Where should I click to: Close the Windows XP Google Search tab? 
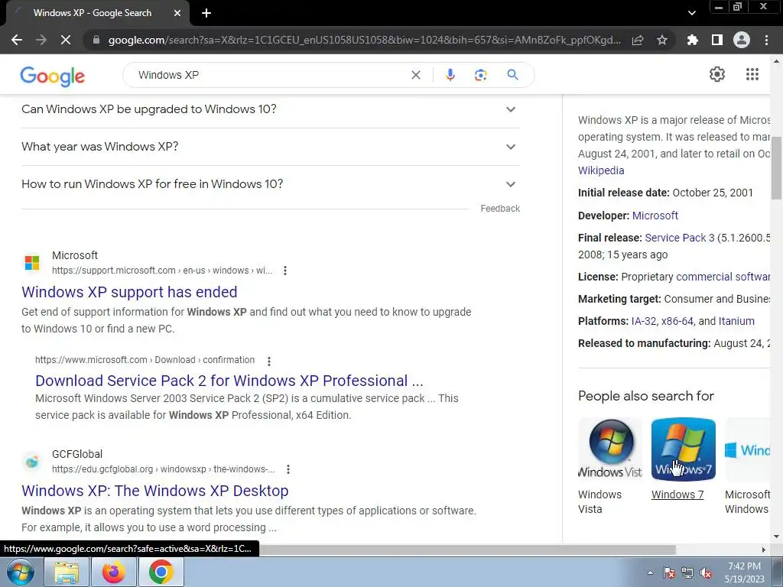click(177, 13)
